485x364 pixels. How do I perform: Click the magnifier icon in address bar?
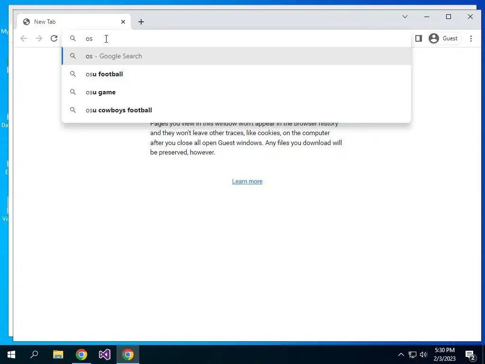[x=72, y=38]
